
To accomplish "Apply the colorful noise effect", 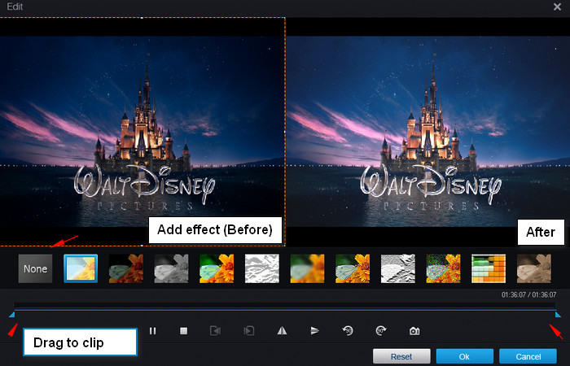I will click(x=443, y=268).
